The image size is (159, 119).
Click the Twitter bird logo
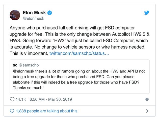point(147,13)
